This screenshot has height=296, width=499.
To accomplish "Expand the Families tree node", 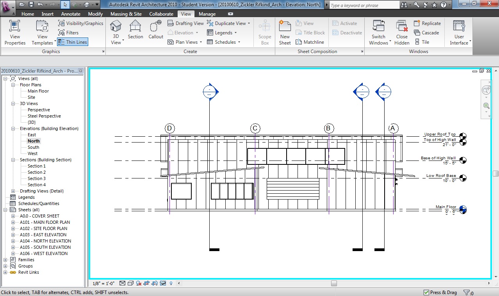I will coord(5,260).
